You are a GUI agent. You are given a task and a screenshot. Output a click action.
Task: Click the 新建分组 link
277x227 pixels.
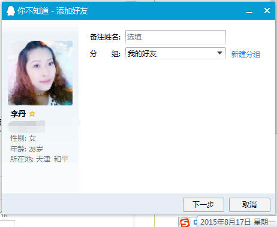point(246,55)
